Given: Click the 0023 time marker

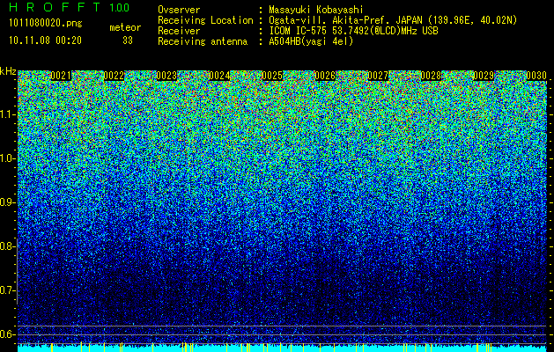Looking at the screenshot, I should pos(166,76).
